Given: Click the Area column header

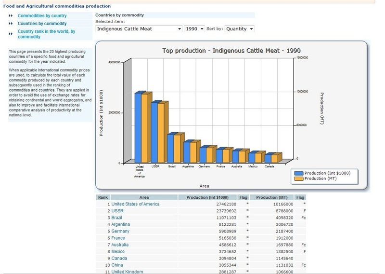Looking at the screenshot, I should tap(144, 197).
